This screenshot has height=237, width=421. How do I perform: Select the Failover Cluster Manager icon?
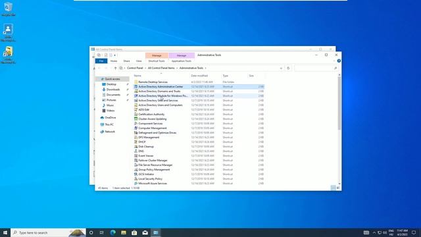[136, 160]
